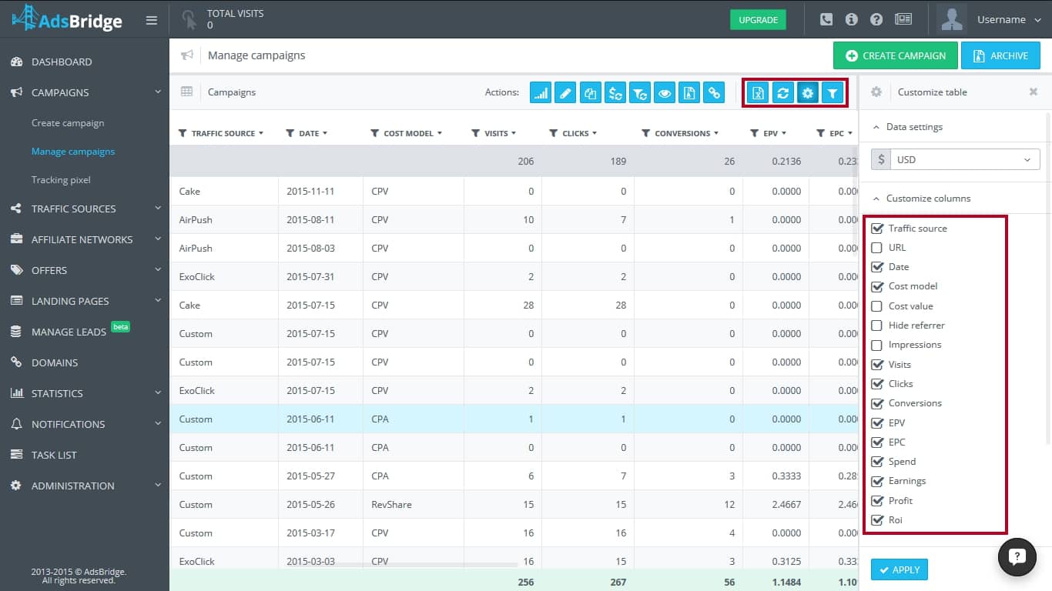
Task: Click the pencil edit campaign icon
Action: [565, 93]
